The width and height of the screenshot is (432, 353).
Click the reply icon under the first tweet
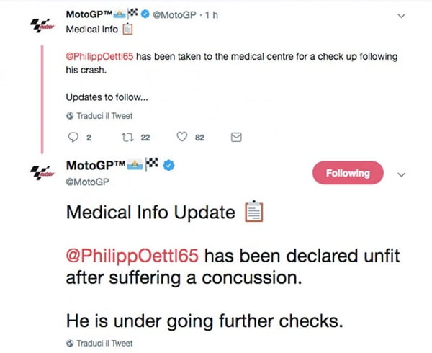click(71, 138)
